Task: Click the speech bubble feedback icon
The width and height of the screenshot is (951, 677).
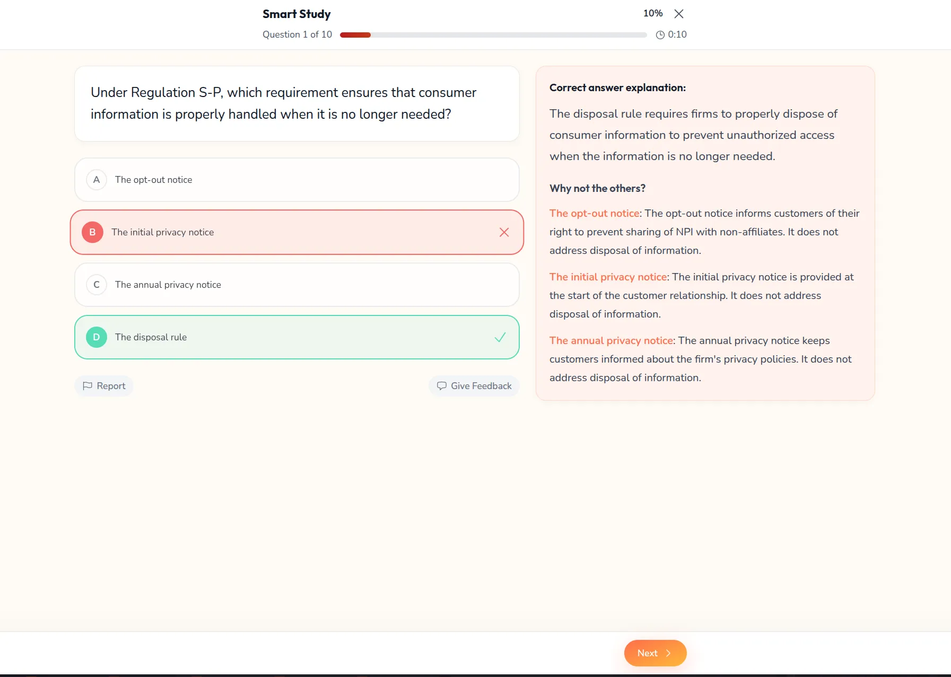Action: tap(441, 386)
